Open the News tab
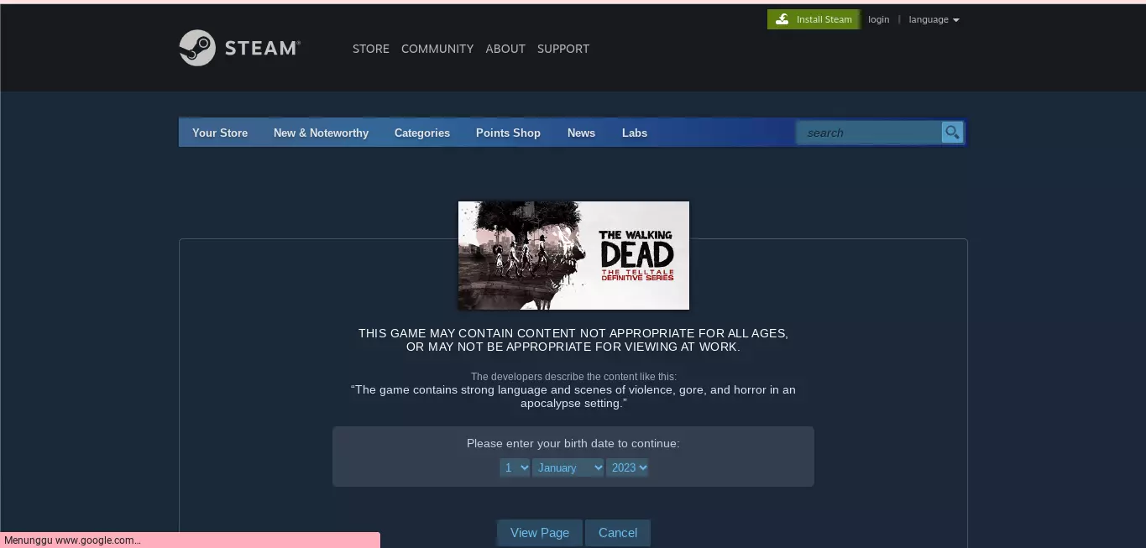The image size is (1146, 548). [x=581, y=133]
